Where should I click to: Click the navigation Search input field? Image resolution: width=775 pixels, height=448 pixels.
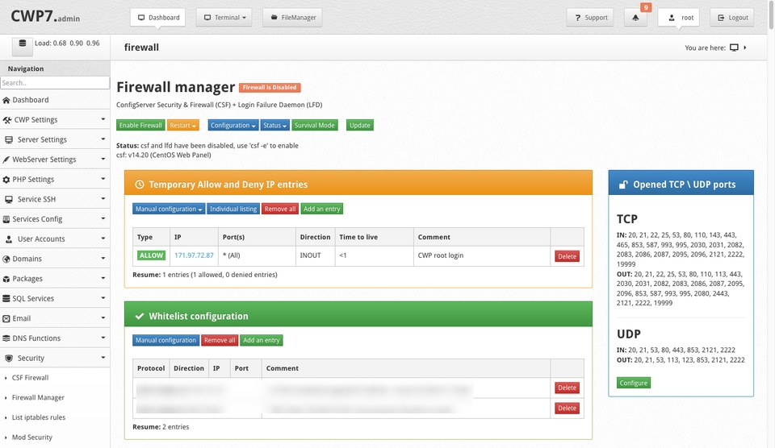click(55, 83)
